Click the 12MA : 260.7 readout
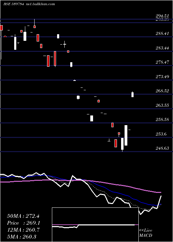173x242 pixels. tap(23, 230)
